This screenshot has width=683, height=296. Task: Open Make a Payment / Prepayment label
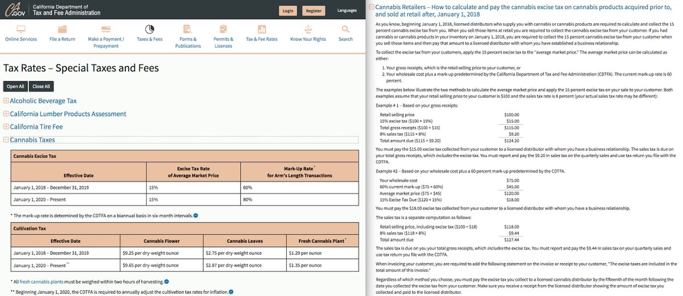pos(106,43)
